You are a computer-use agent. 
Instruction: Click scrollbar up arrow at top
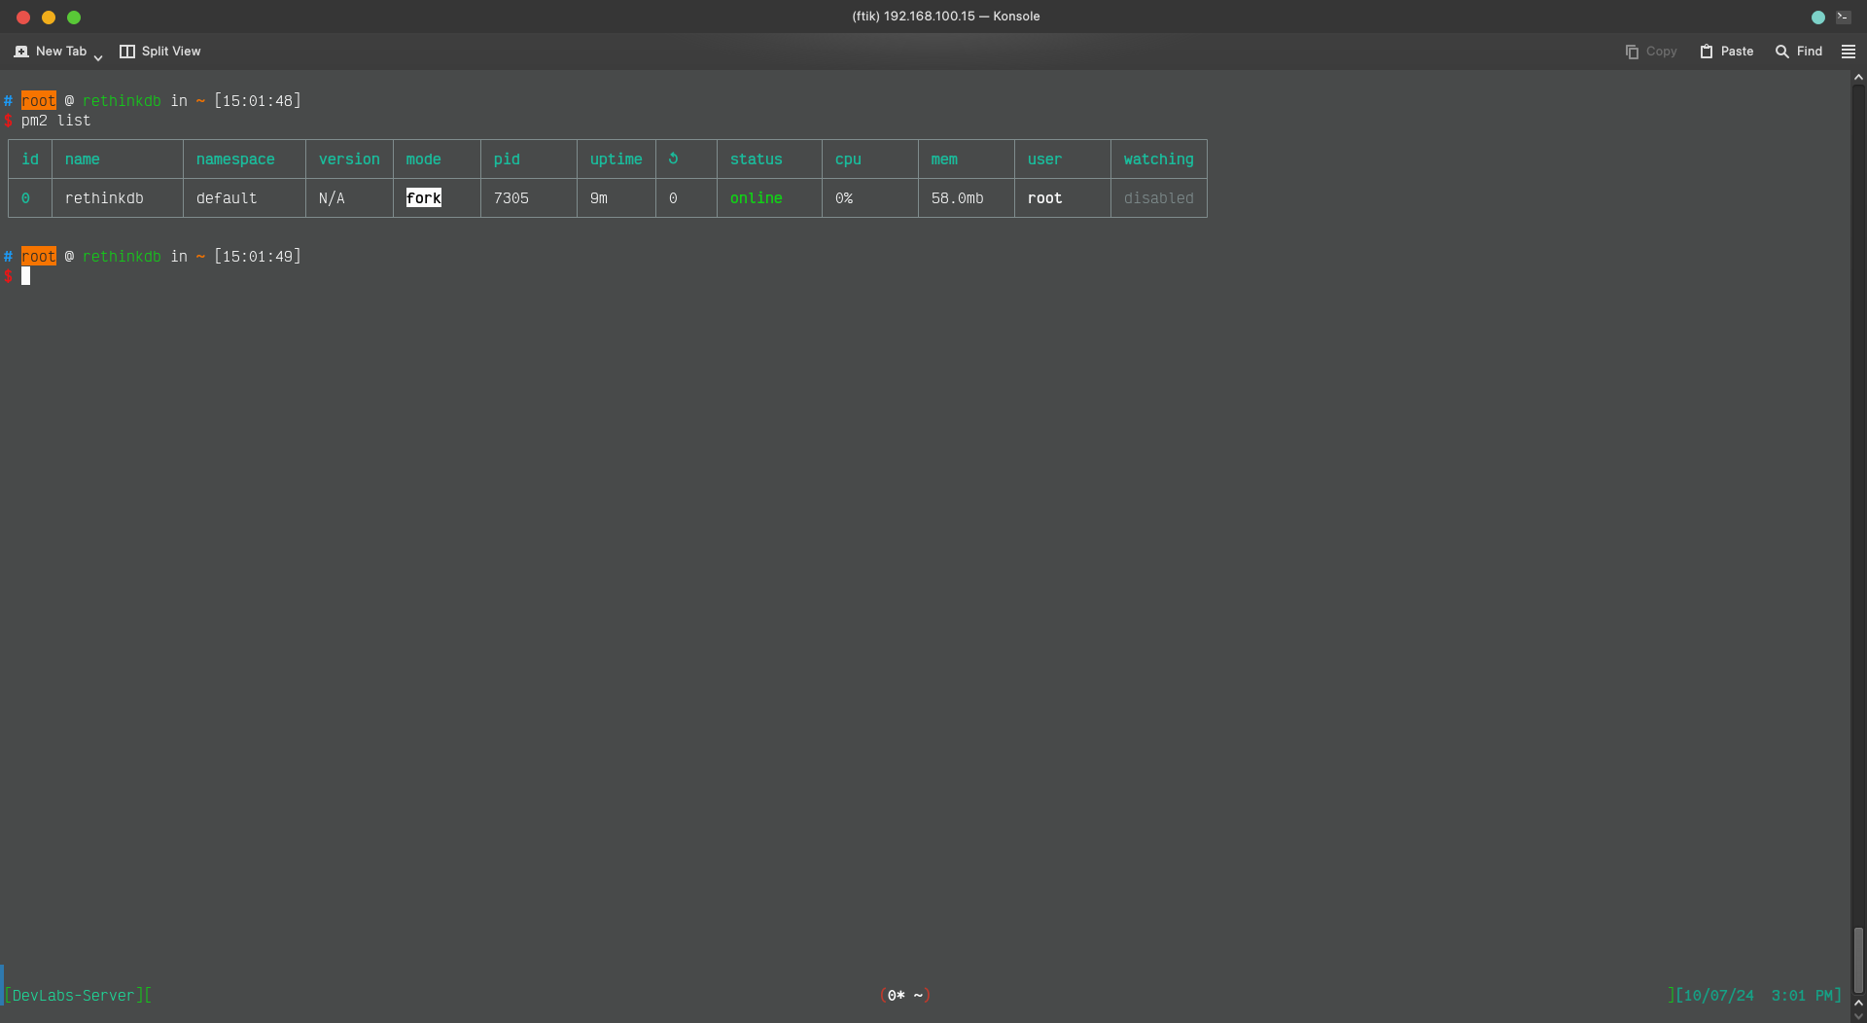[1858, 77]
